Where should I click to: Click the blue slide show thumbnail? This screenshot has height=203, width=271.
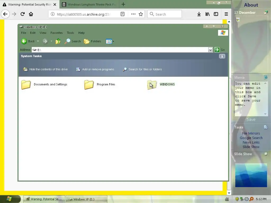tap(251, 175)
